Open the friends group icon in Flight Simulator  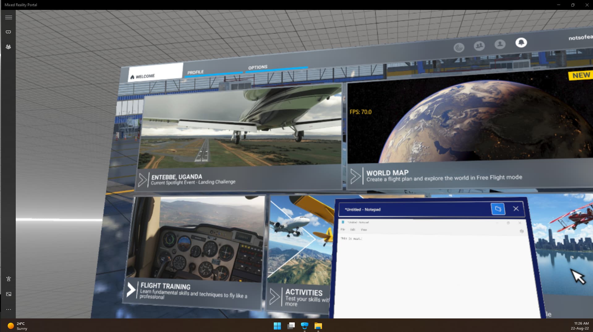(479, 46)
